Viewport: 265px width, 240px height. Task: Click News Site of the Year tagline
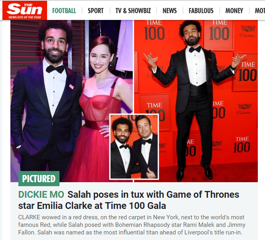tap(25, 17)
